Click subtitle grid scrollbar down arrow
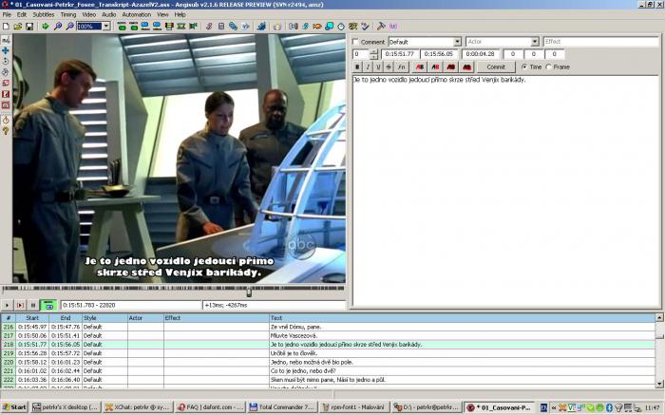665x415 pixels. [659, 384]
